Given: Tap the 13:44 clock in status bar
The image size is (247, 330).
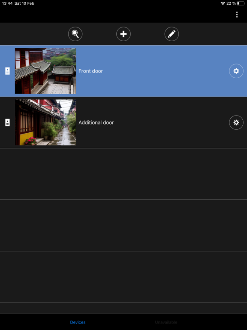Looking at the screenshot, I should pos(6,3).
